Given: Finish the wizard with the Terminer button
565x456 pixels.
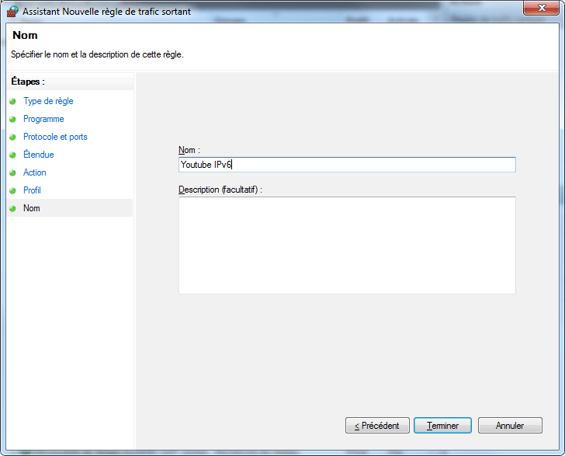Looking at the screenshot, I should 442,426.
